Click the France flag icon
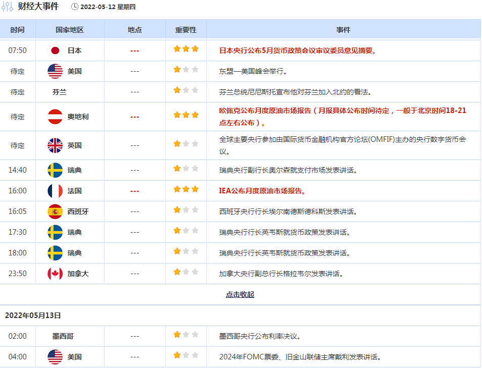Image resolution: width=482 pixels, height=368 pixels. [x=55, y=191]
